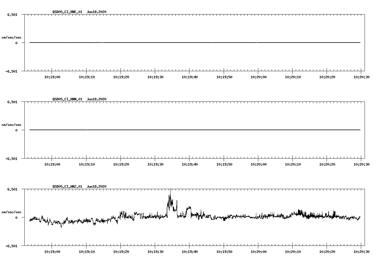Click the 10:19:10 time label under HNZ plot
Viewport: 385px width, 262px height.
coord(86,252)
